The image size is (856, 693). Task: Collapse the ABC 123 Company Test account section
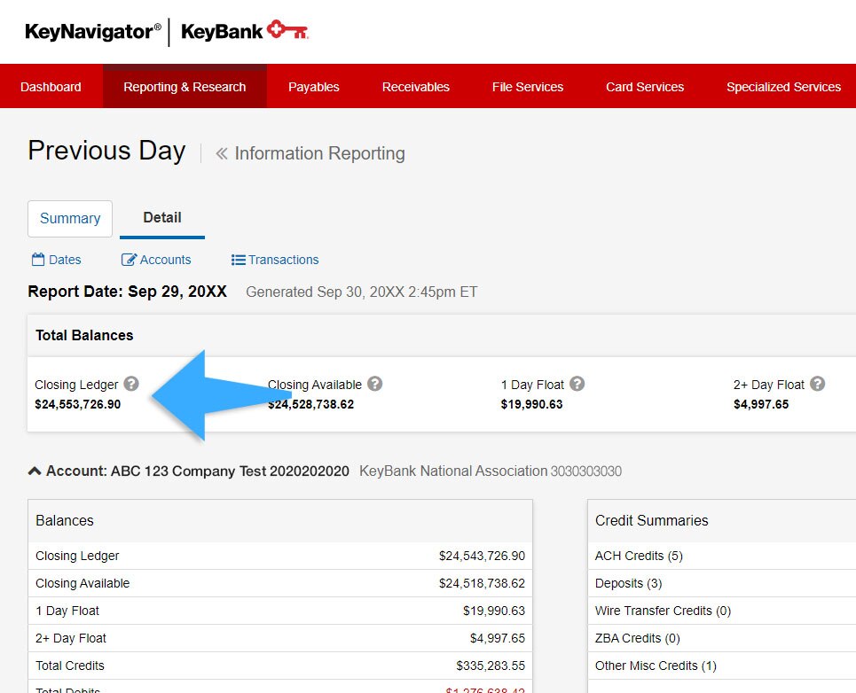[35, 471]
